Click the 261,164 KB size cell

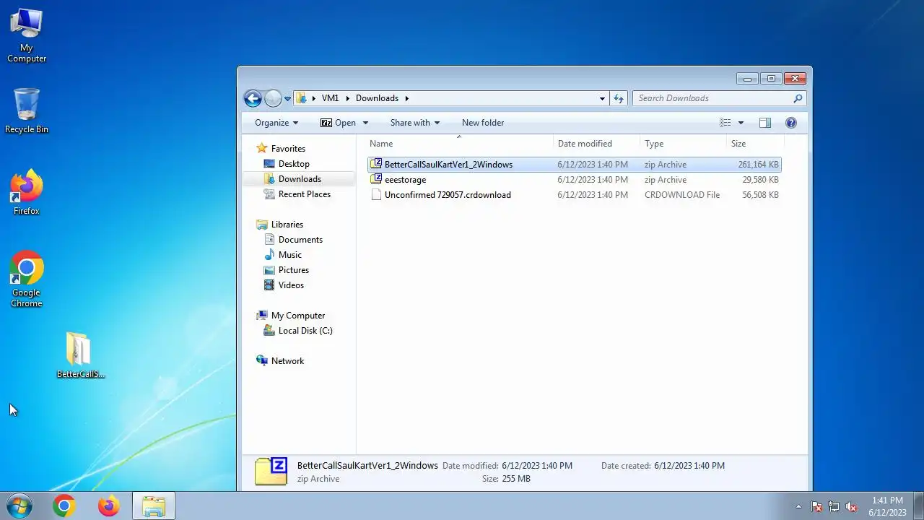(x=758, y=164)
